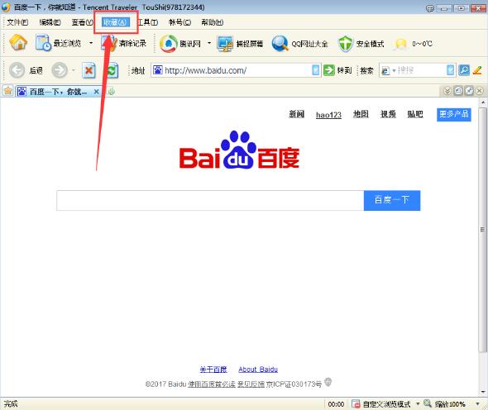The image size is (488, 410).
Task: Click the restore closed tab icon
Action: (x=458, y=91)
